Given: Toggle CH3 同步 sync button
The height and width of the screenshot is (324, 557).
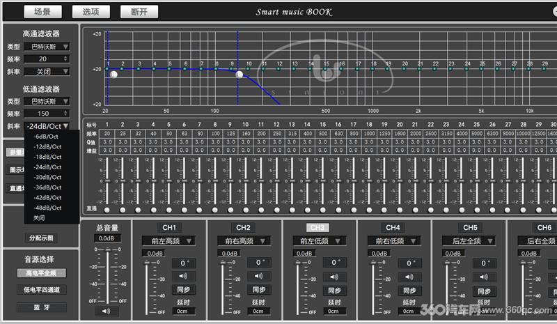Looking at the screenshot, I should pyautogui.click(x=334, y=291).
